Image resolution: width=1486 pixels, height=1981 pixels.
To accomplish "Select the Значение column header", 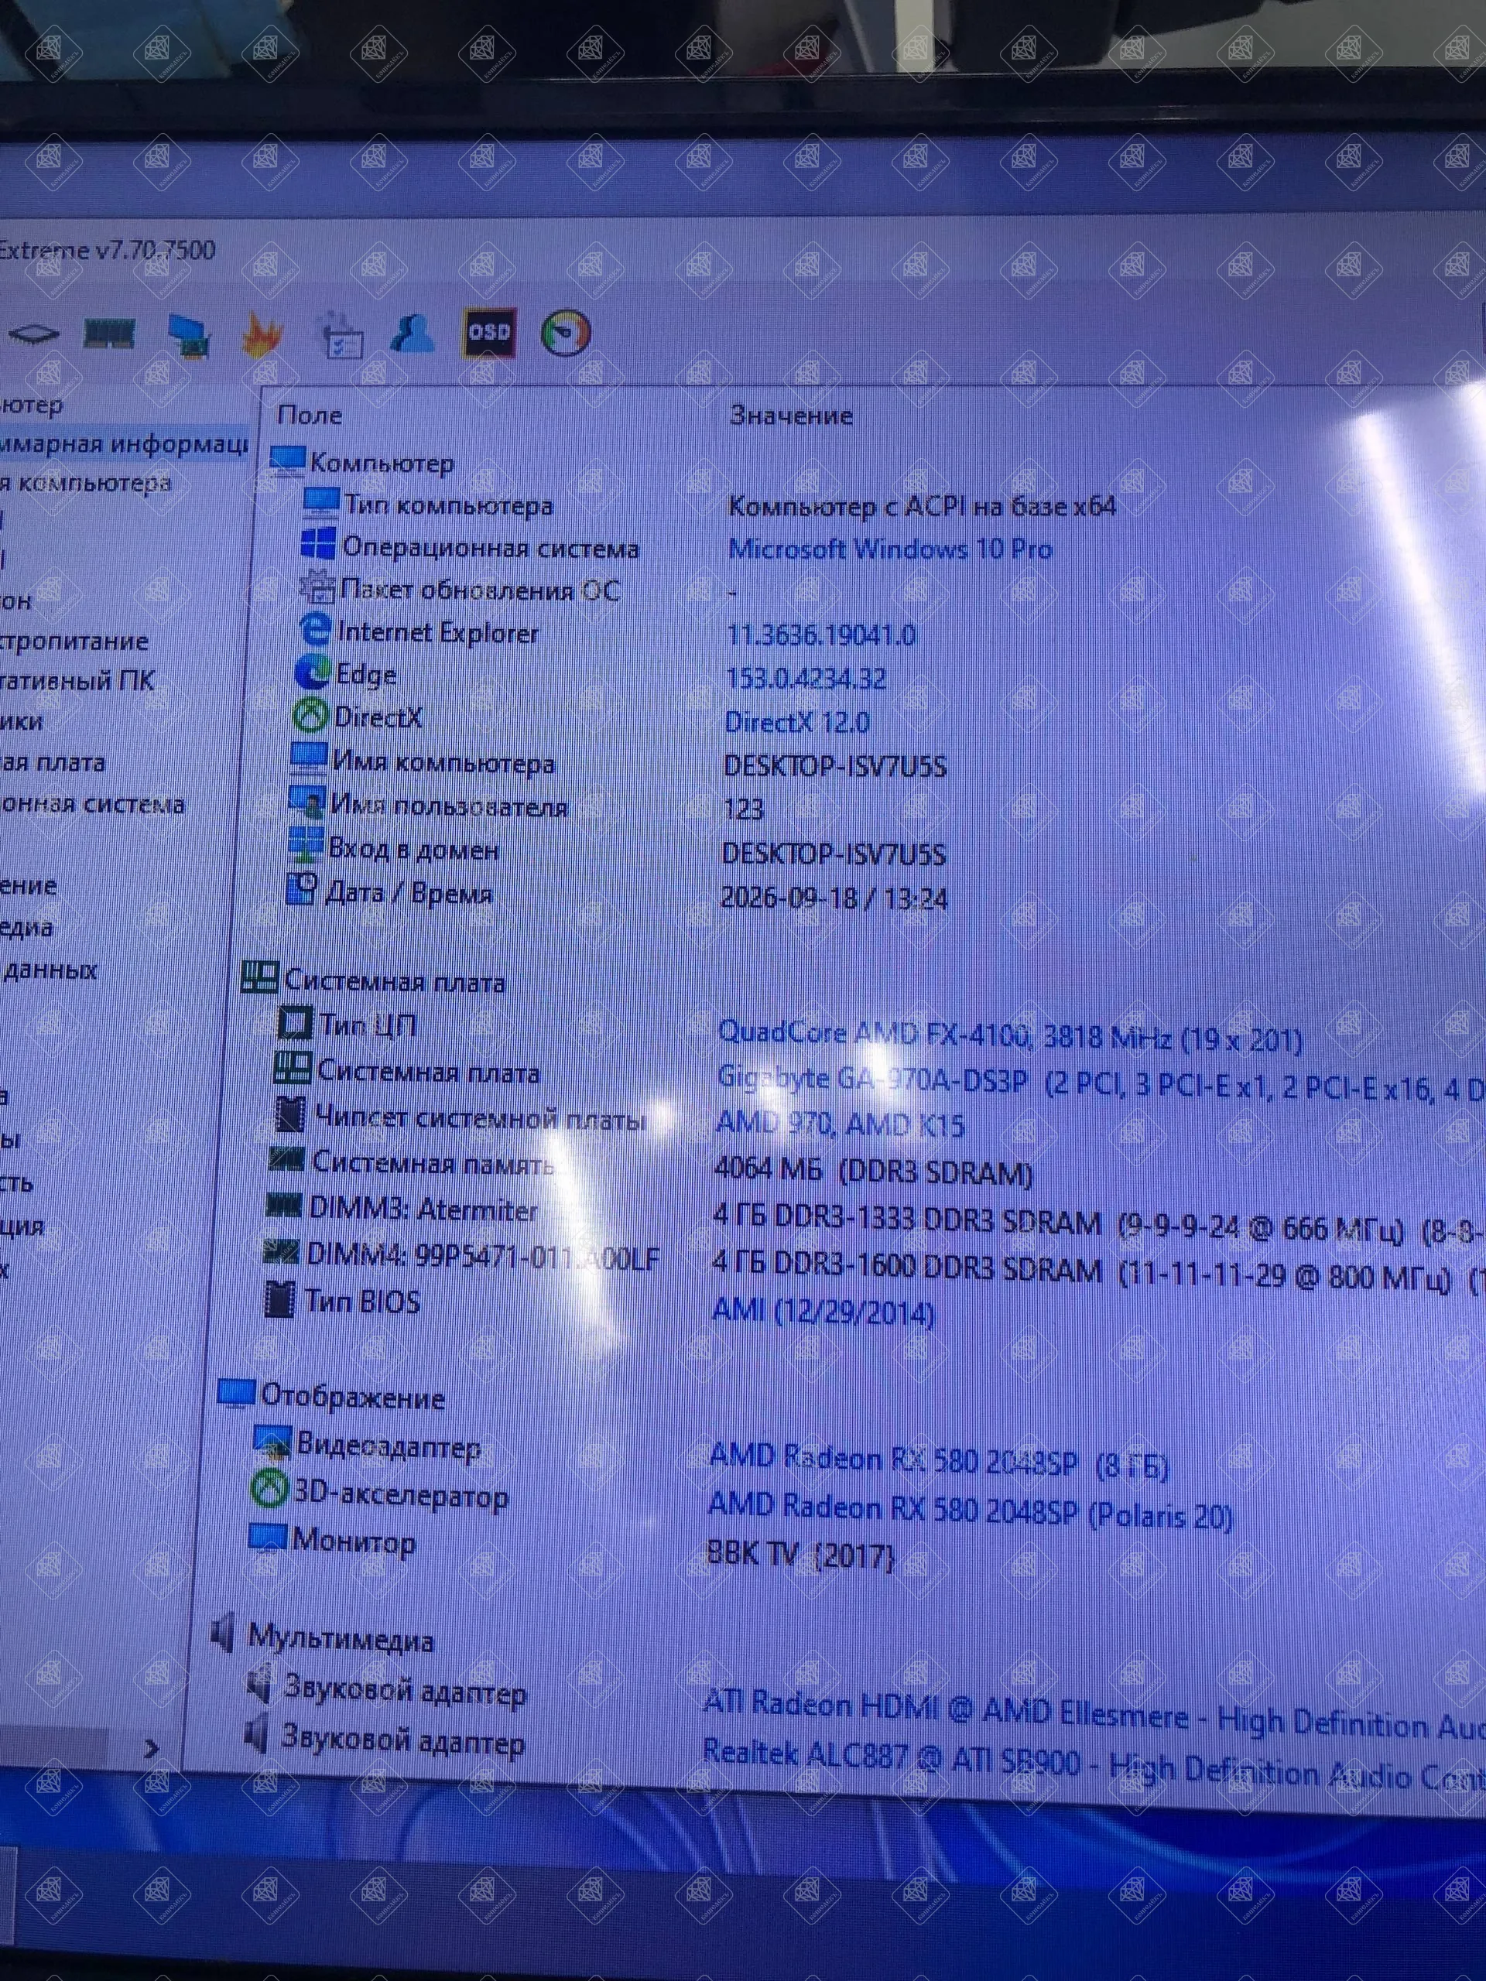I will tap(791, 416).
